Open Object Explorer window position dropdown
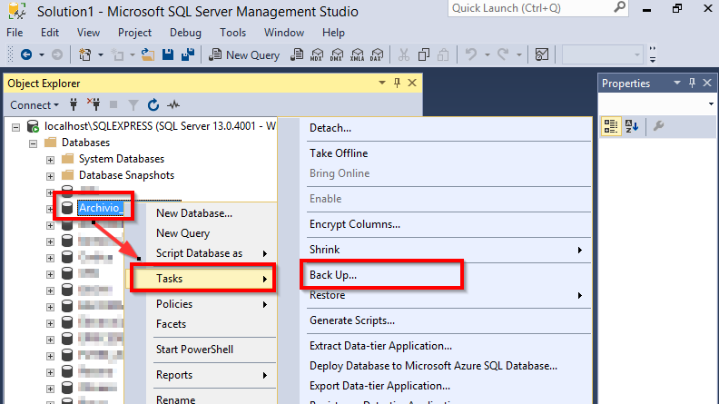719x404 pixels. coord(382,83)
